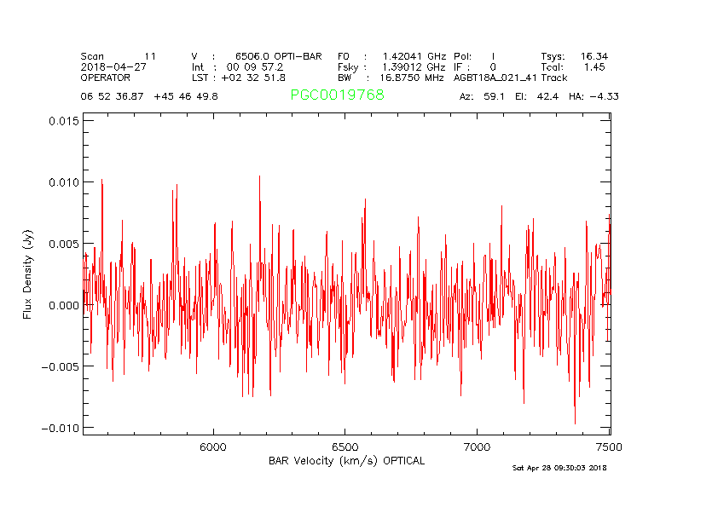Click the OPERATOR label in the header
This screenshot has width=718, height=507.
(106, 77)
